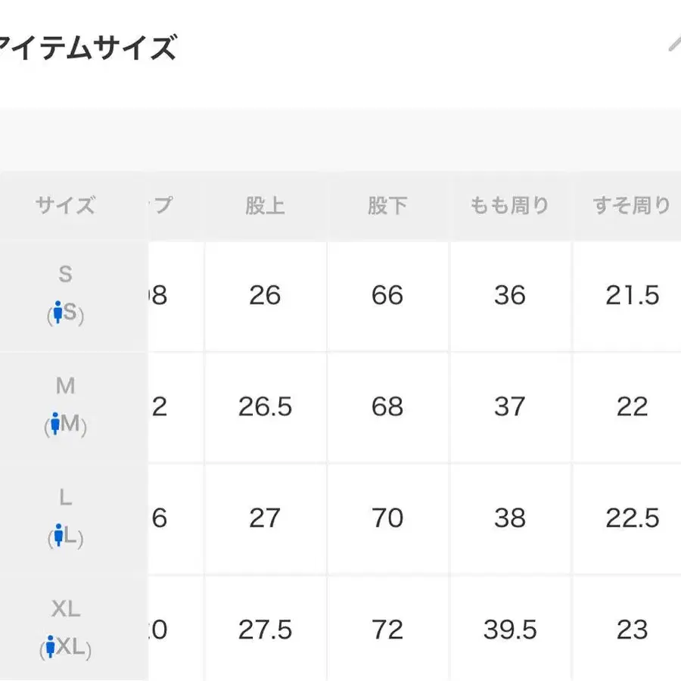Collapse the アイテムサイズ section using the chevron
Viewport: 681px width, 681px height.
coord(673,45)
